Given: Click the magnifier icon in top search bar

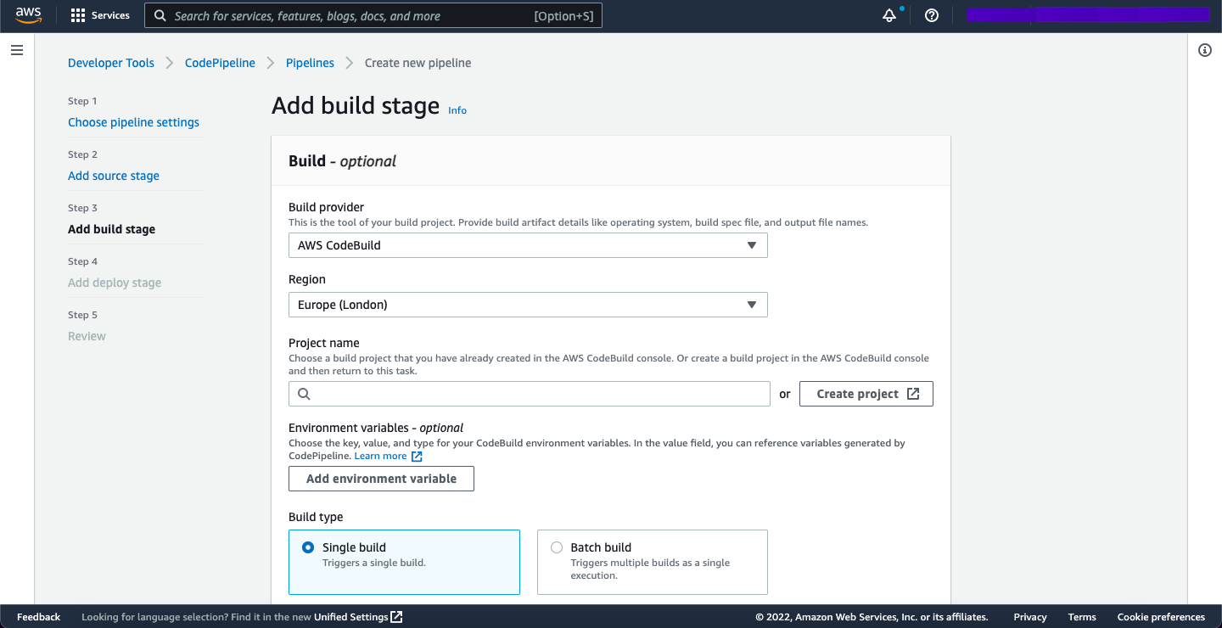Looking at the screenshot, I should tap(160, 15).
